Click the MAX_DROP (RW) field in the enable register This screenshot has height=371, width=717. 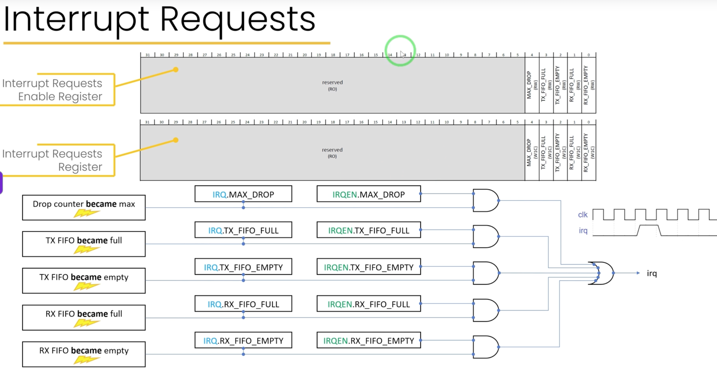point(532,85)
